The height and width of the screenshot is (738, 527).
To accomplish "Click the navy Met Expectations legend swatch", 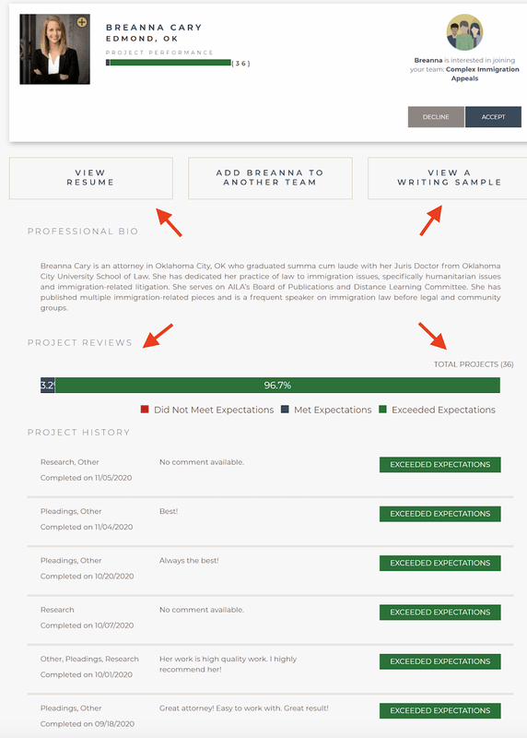I will click(285, 410).
